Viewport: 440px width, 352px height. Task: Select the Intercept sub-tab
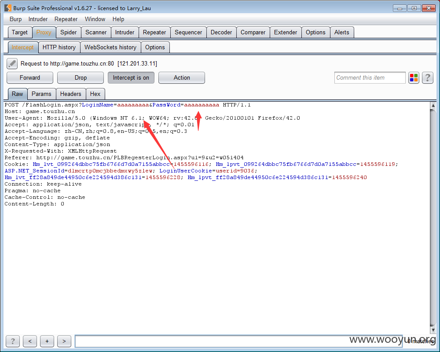pos(23,48)
